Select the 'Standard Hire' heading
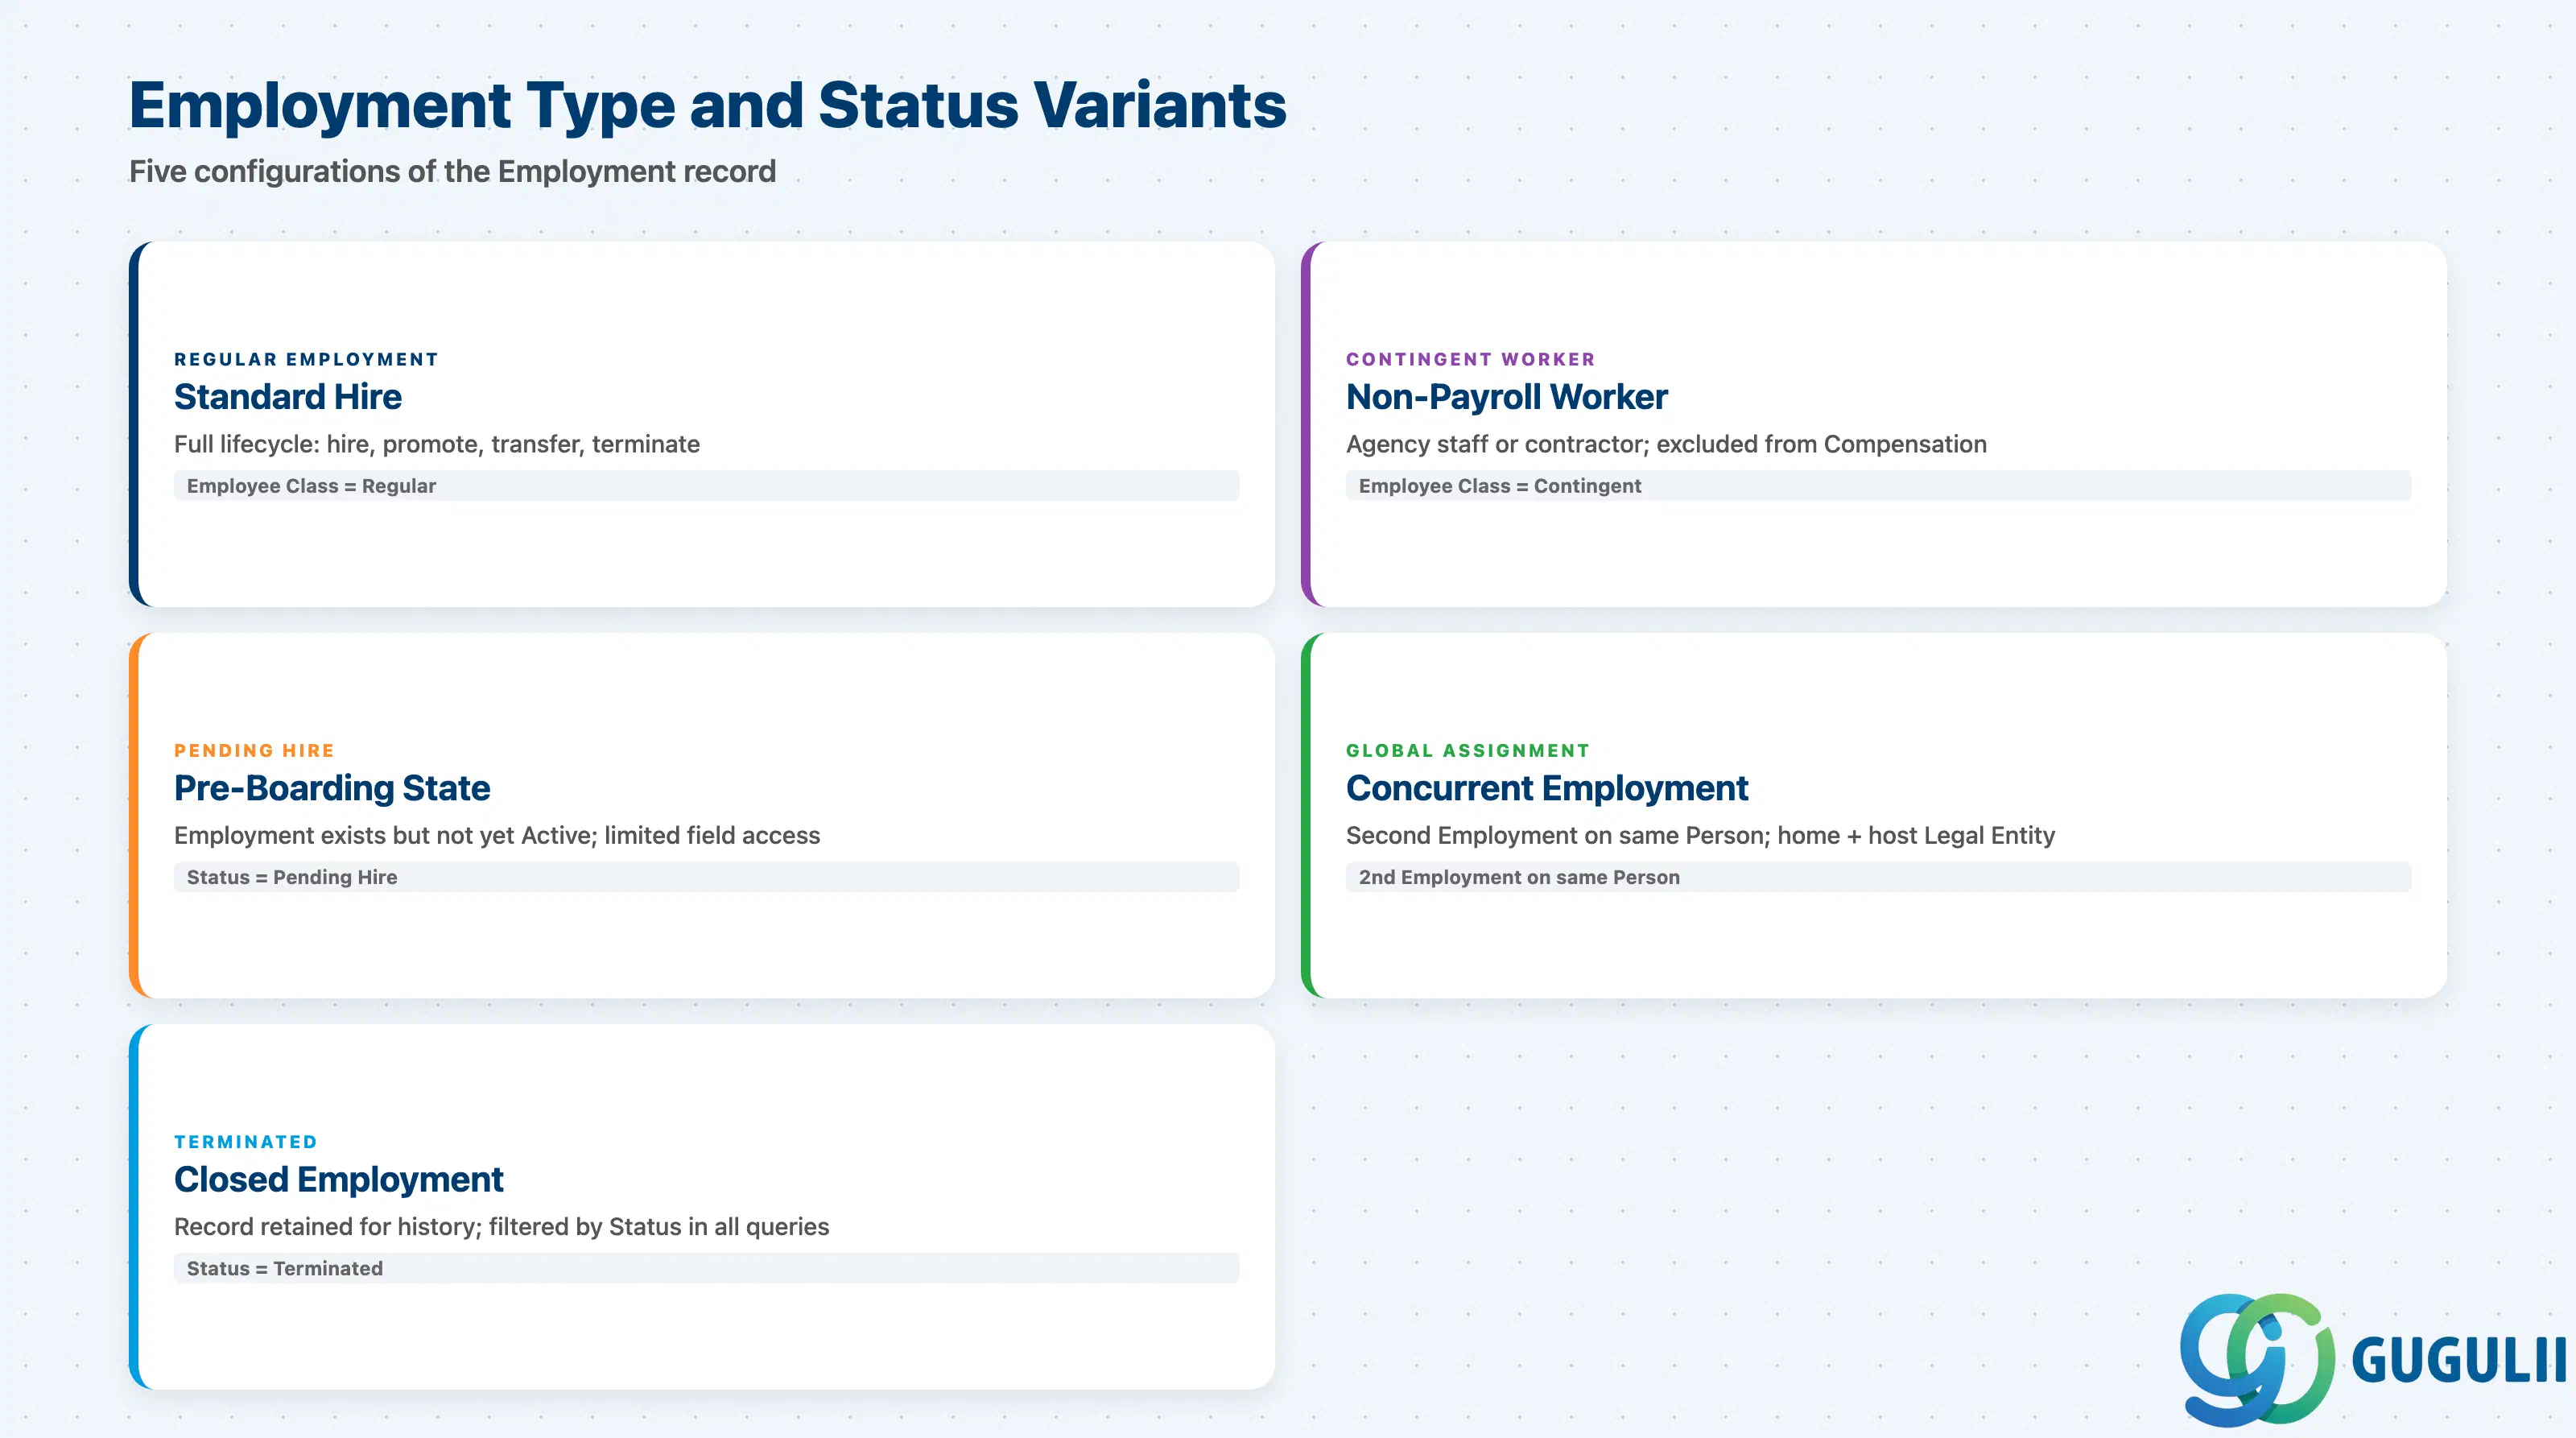 [288, 397]
